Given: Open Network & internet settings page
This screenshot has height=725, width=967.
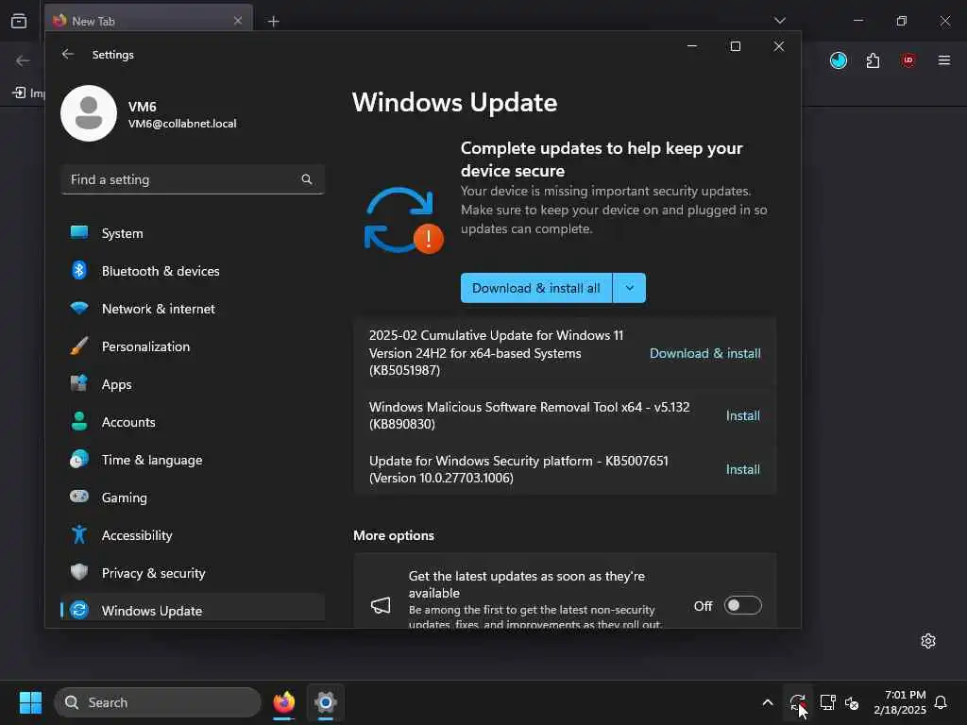Looking at the screenshot, I should pyautogui.click(x=193, y=309).
